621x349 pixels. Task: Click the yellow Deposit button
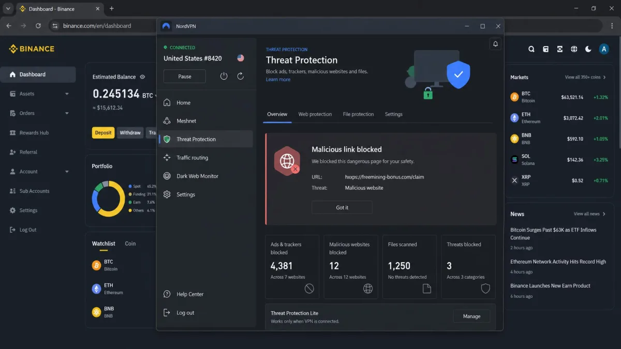point(103,133)
